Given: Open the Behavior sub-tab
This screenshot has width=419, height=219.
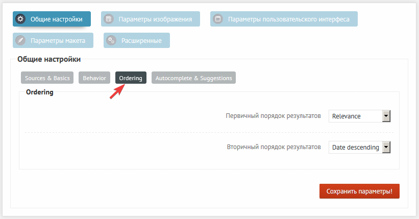Looking at the screenshot, I should point(94,78).
